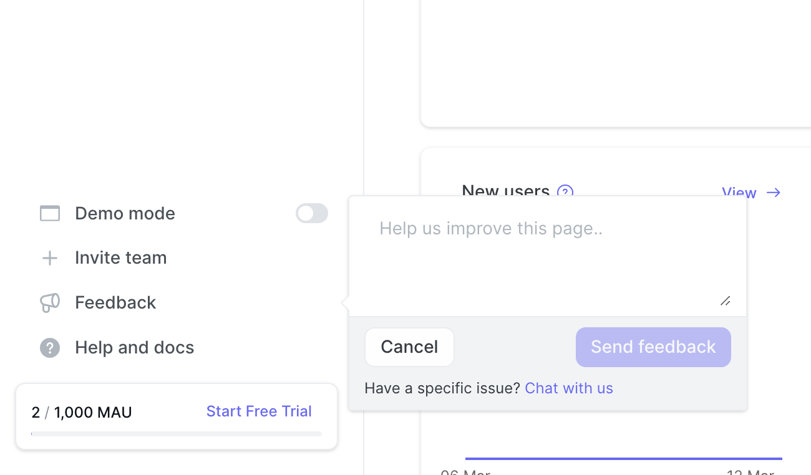811x475 pixels.
Task: Click the Demo mode window icon
Action: (x=50, y=213)
